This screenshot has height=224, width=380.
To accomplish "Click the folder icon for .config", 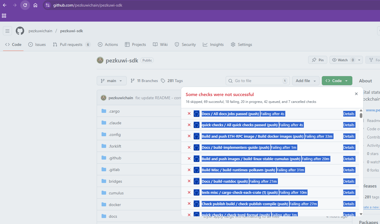I will coord(104,135).
